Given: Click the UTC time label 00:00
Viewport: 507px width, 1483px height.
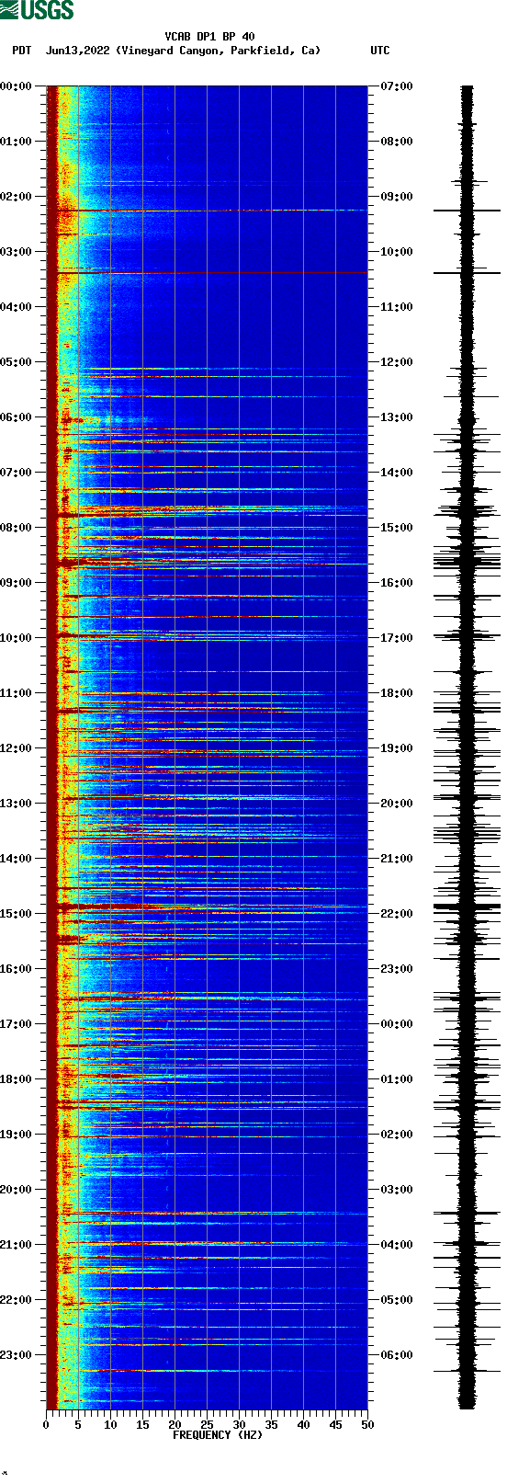Looking at the screenshot, I should coord(397,1024).
